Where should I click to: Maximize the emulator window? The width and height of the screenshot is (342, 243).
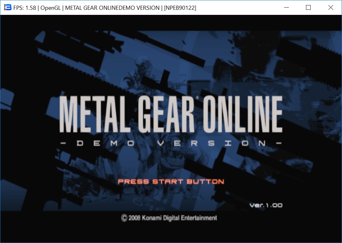pyautogui.click(x=308, y=7)
